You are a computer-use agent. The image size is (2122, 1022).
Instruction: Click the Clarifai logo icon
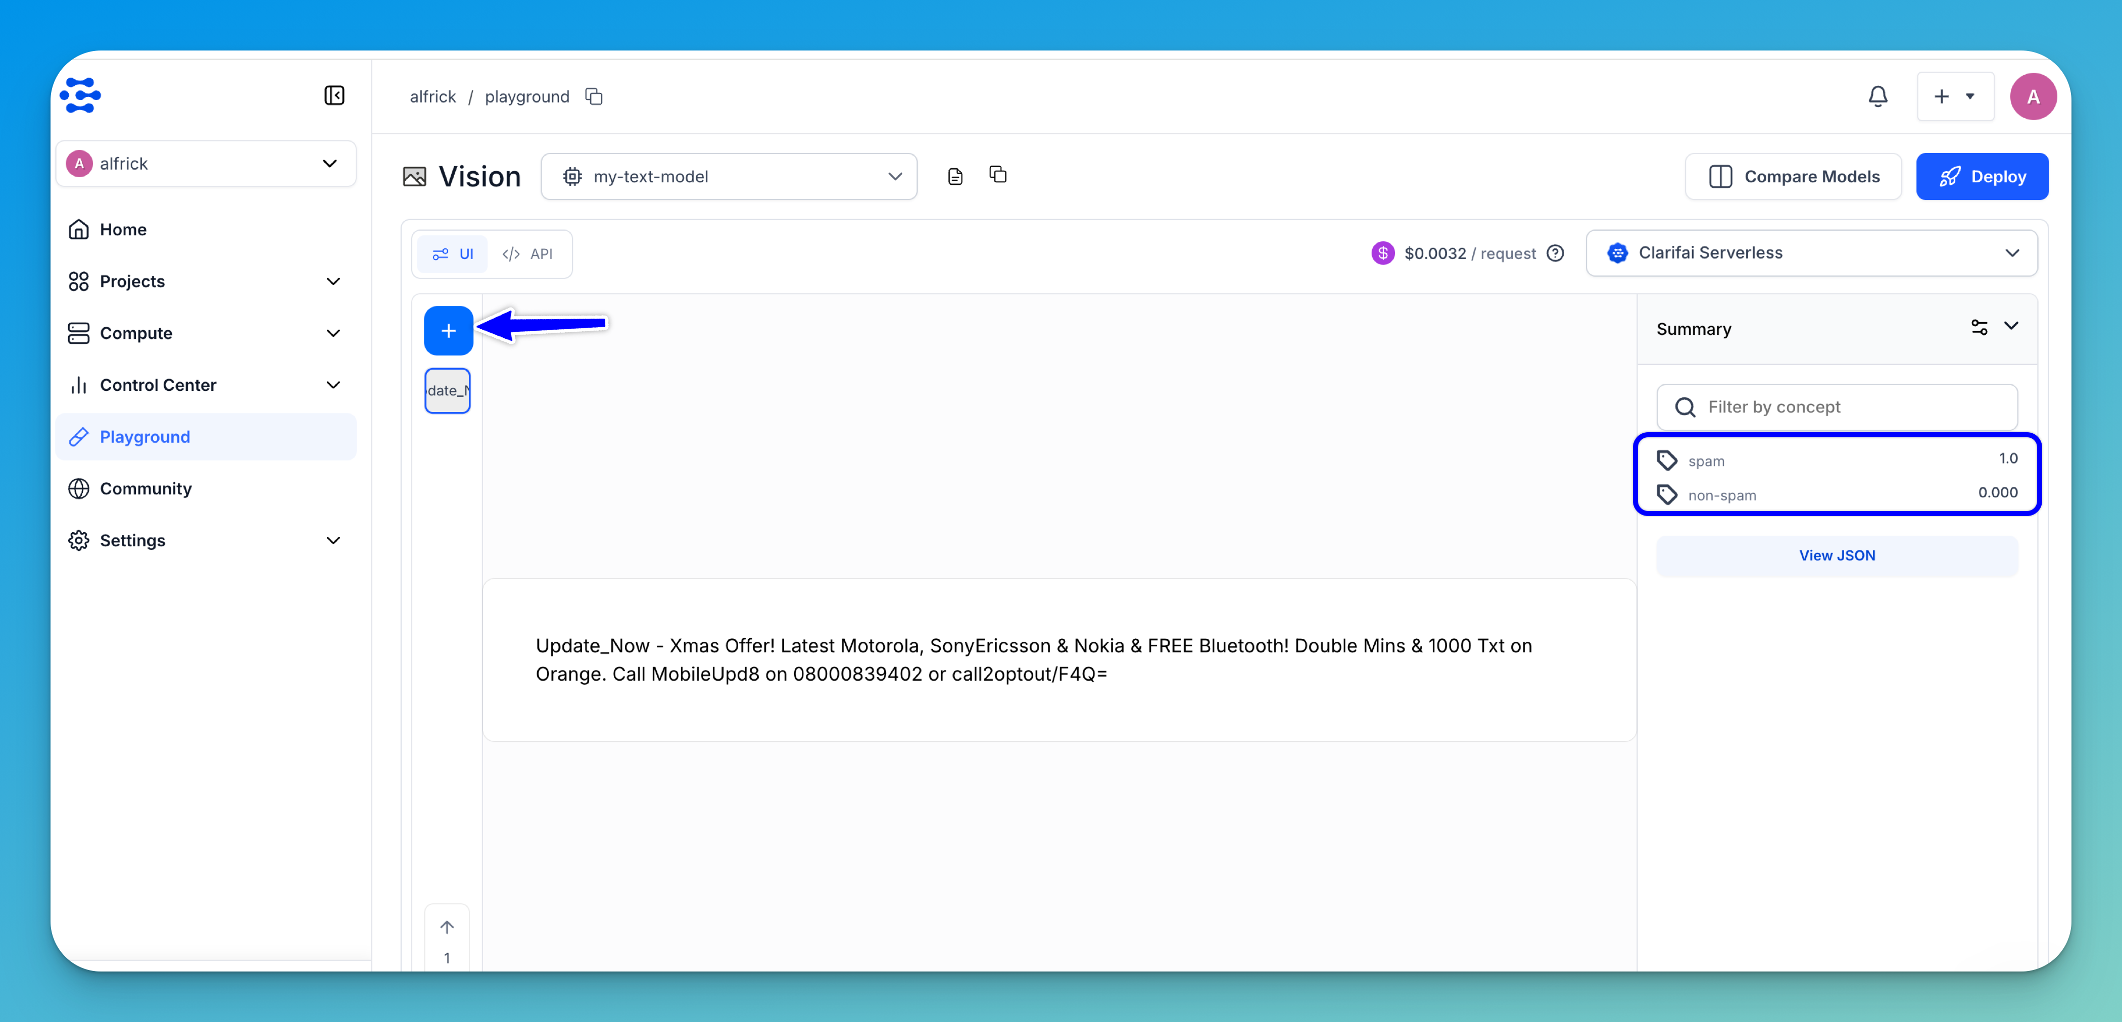(81, 95)
